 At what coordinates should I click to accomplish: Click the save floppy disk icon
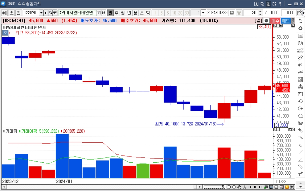click(271, 187)
